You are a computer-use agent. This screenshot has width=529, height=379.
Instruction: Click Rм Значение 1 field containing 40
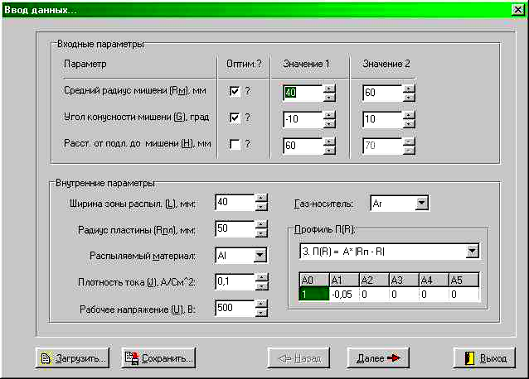(x=303, y=93)
